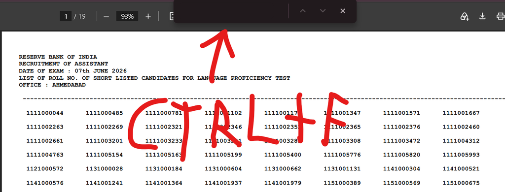Viewport: 505px width, 192px height.
Task: Click roll number 1141000304
Action: [x=401, y=169]
